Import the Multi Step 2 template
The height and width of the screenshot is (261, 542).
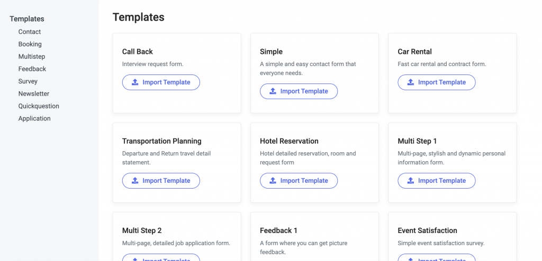(x=161, y=257)
